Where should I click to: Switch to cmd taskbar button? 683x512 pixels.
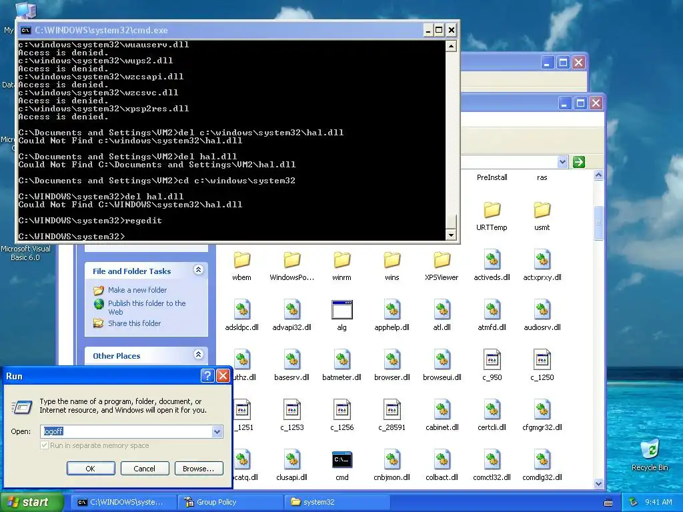point(123,502)
